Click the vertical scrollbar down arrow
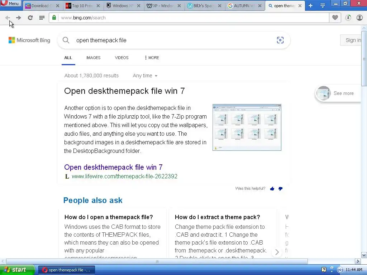 (x=364, y=255)
